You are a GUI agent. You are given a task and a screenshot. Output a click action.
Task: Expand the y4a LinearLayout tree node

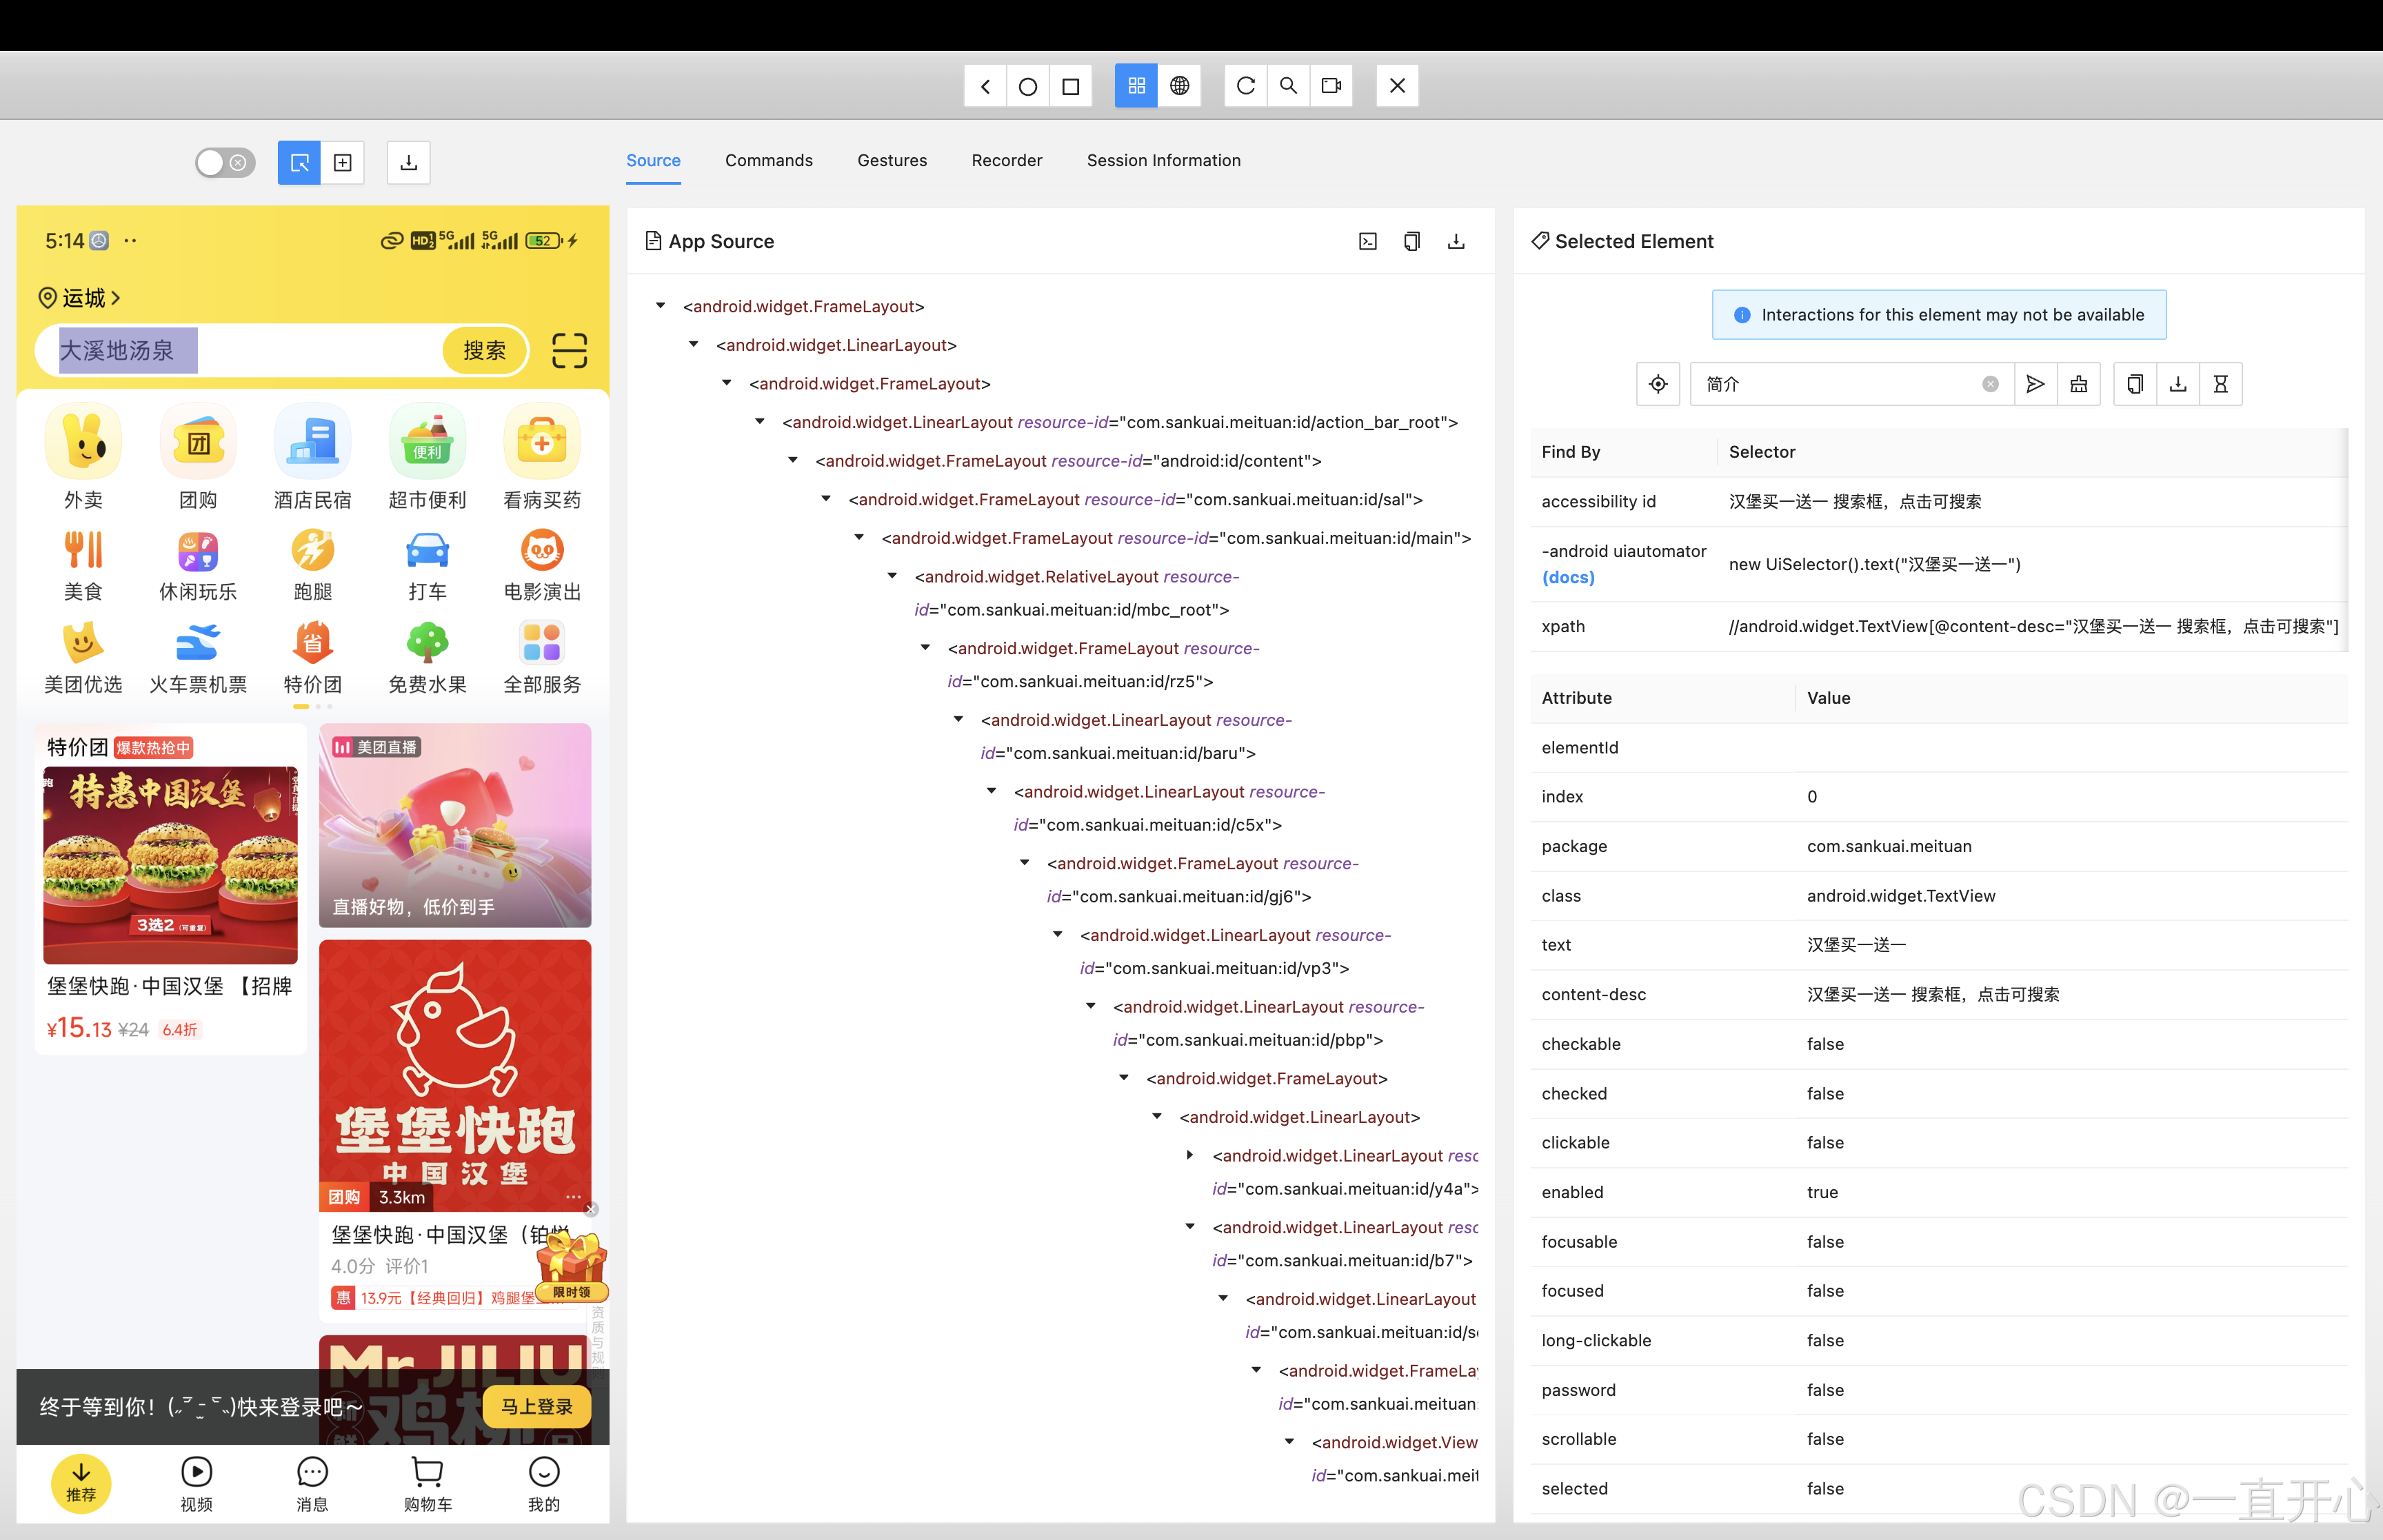coord(1190,1156)
